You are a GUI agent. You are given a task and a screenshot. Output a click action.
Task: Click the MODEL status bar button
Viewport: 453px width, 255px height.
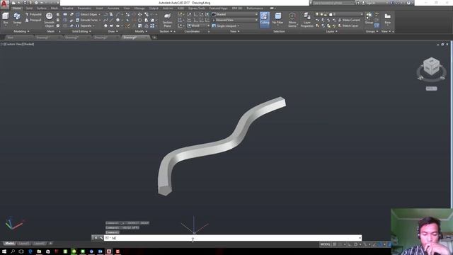tap(325, 244)
